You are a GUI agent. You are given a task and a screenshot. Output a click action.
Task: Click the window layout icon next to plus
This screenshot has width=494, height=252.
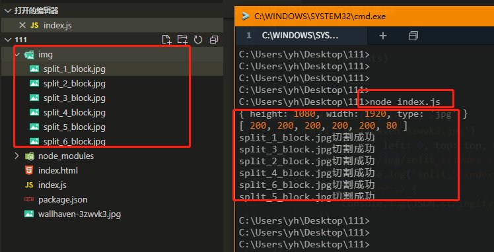(x=413, y=36)
